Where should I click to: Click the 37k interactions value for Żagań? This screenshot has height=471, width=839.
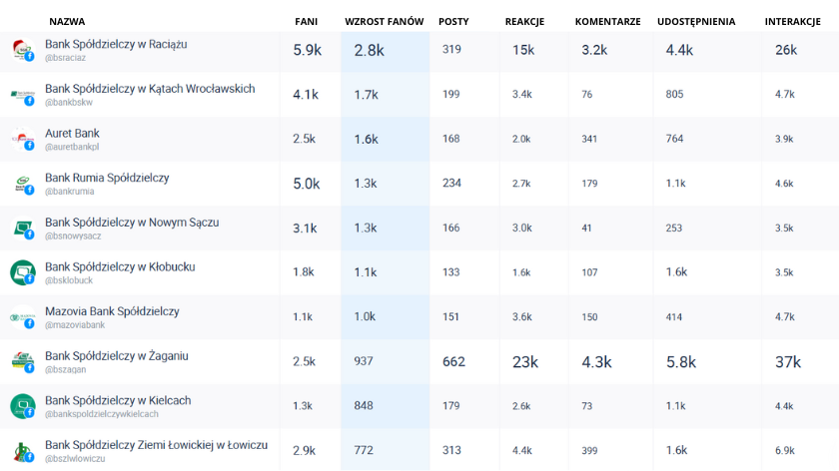pos(788,362)
